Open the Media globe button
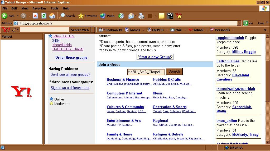Image resolution: width=270 pixels, height=151 pixels. (108, 16)
